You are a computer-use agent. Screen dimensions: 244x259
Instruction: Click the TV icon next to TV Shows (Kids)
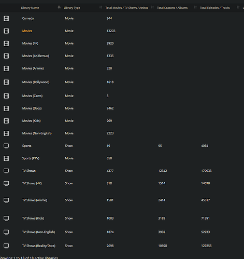pyautogui.click(x=6, y=219)
